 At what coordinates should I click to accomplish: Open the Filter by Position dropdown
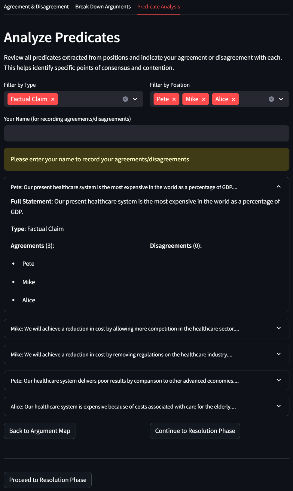pyautogui.click(x=281, y=99)
